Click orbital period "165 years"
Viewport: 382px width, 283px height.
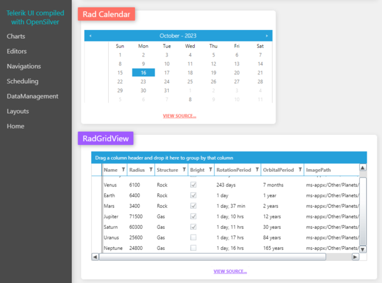click(x=273, y=248)
